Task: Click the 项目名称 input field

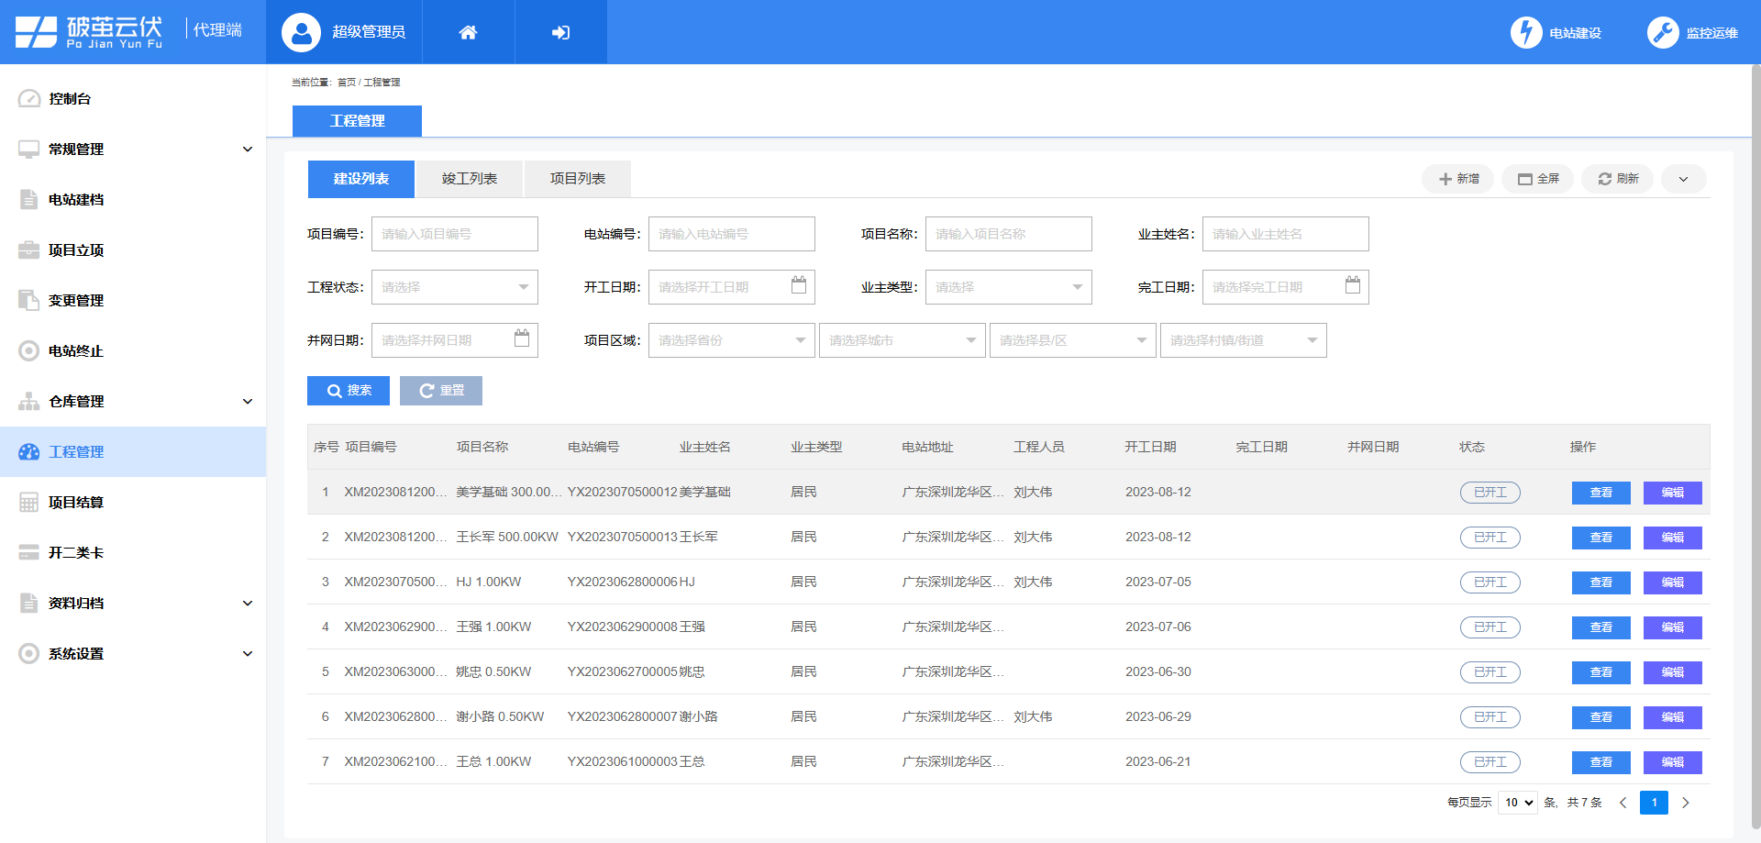Action: tap(1007, 234)
